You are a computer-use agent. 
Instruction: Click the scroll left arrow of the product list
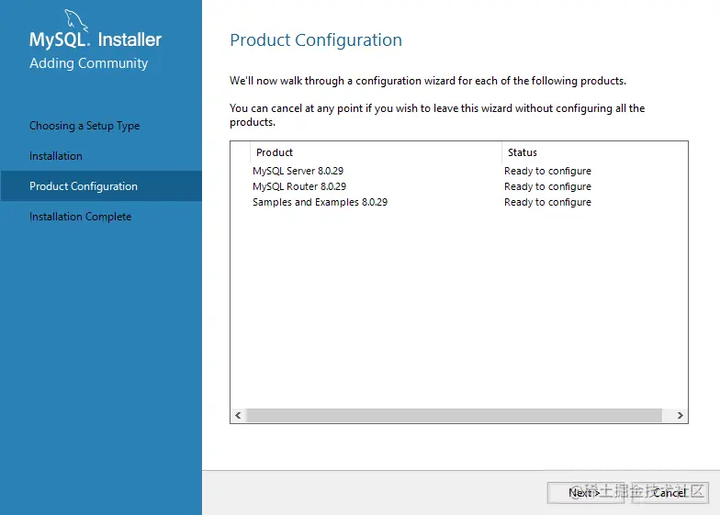pyautogui.click(x=238, y=415)
